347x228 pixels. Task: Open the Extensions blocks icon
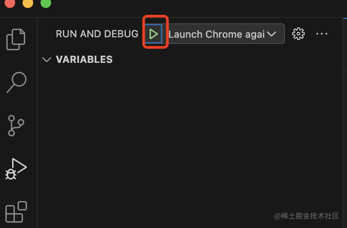coord(16,212)
